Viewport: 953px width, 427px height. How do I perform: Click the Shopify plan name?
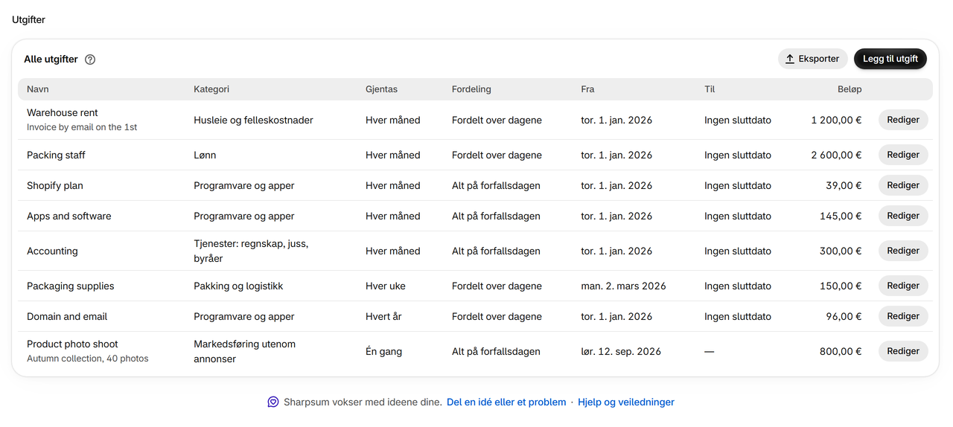click(x=57, y=185)
